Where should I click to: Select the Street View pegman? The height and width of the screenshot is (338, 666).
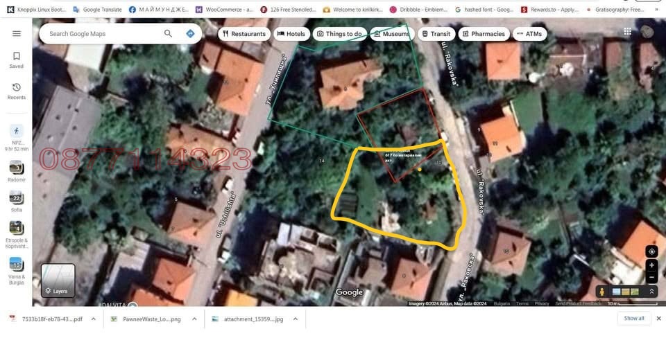(x=601, y=292)
